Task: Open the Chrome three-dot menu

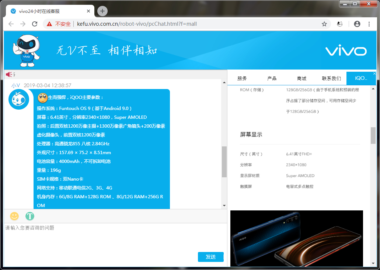Action: [369, 24]
